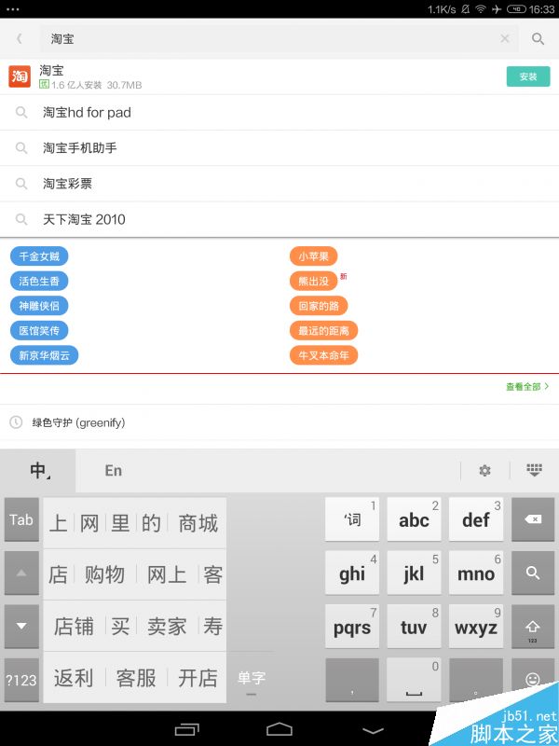Choose candidate word 卖家
Screen dimensions: 559x746
(167, 626)
